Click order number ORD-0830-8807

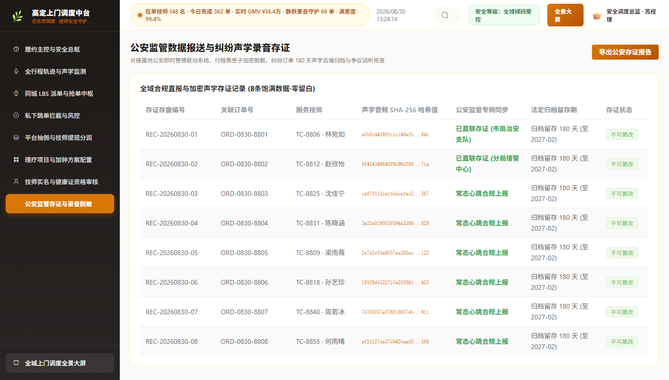click(x=244, y=312)
